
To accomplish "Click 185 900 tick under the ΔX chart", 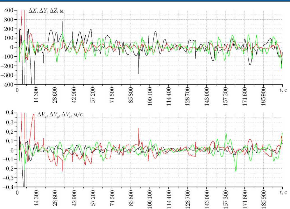I will click(x=264, y=96).
